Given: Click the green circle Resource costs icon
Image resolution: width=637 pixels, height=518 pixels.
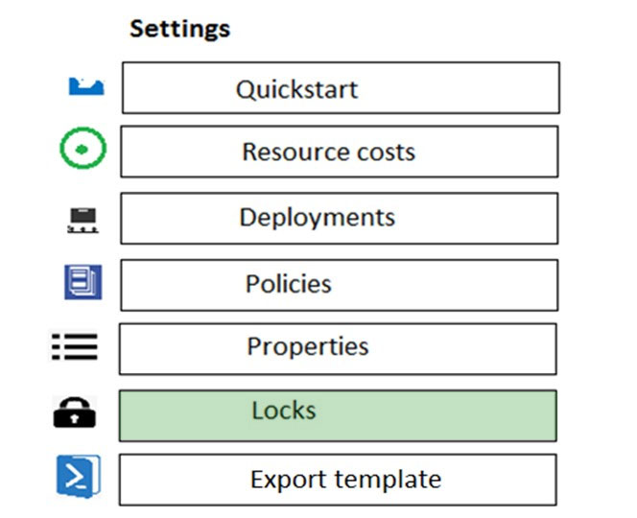Looking at the screenshot, I should pyautogui.click(x=83, y=148).
